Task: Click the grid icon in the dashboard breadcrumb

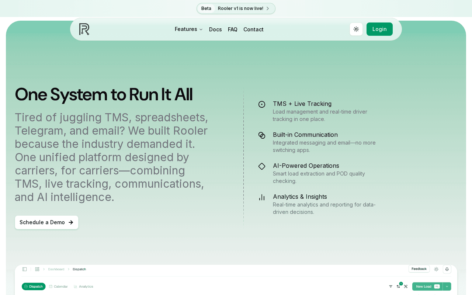Action: click(37, 269)
